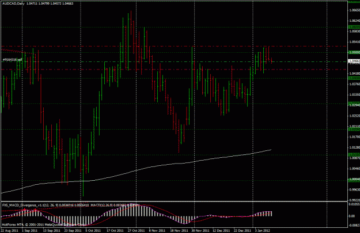360x233 pixels.
Task: Click the 0.01055 MACD scale label
Action: [354, 204]
